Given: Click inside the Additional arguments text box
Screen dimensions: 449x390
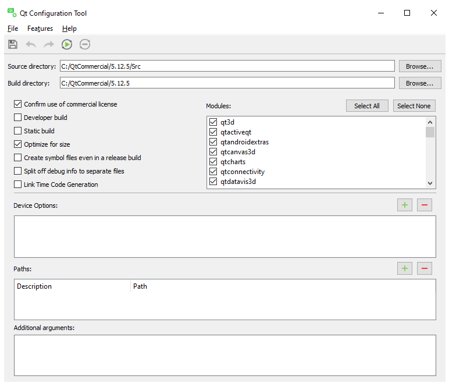Looking at the screenshot, I should pyautogui.click(x=225, y=355).
